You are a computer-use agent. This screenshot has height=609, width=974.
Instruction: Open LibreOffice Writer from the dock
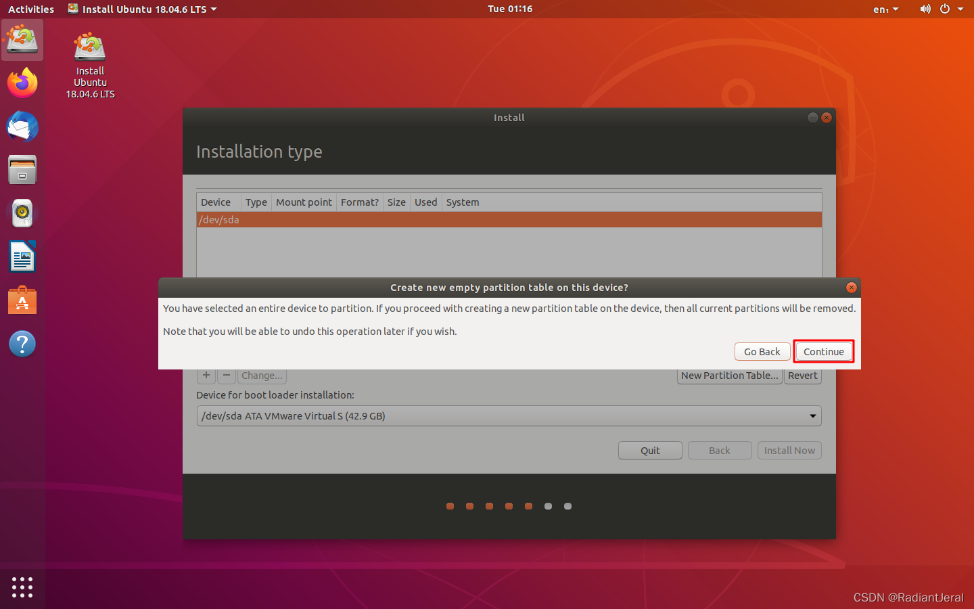22,256
